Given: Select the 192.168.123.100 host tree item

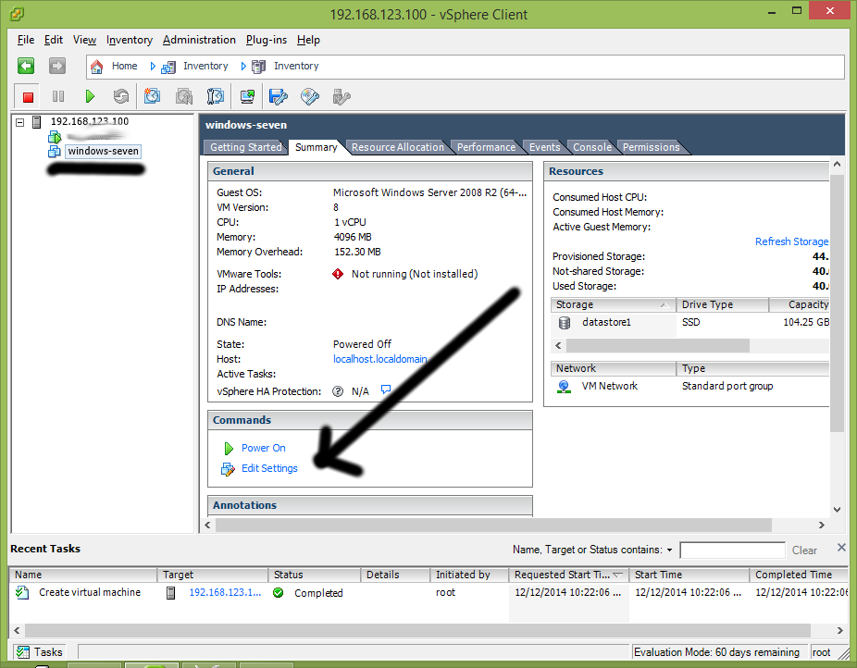Looking at the screenshot, I should (x=90, y=121).
